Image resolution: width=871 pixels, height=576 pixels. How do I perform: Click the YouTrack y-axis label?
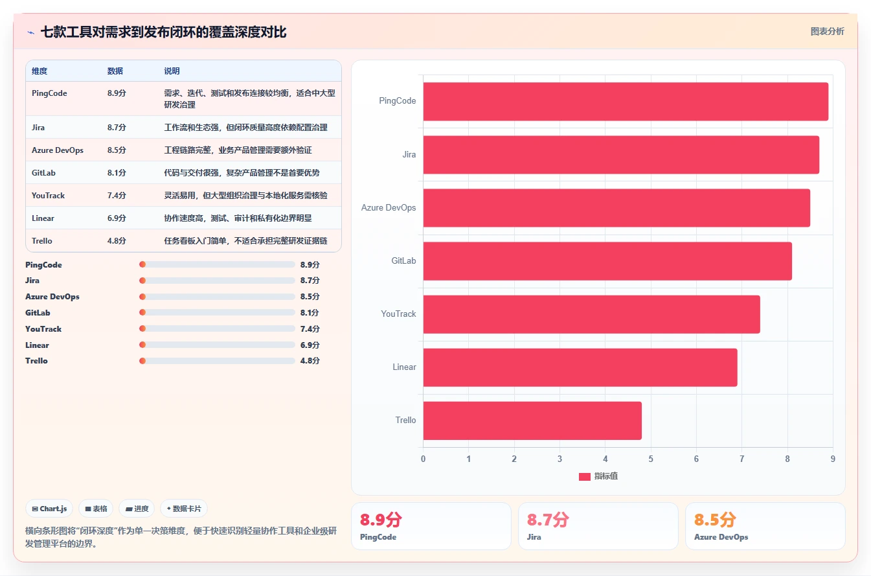tap(398, 314)
